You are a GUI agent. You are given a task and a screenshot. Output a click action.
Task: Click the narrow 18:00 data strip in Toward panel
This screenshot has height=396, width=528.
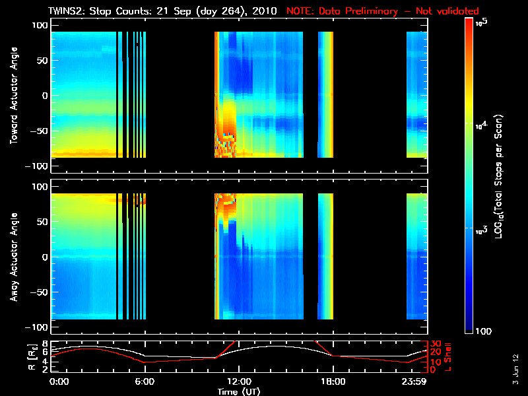click(326, 94)
